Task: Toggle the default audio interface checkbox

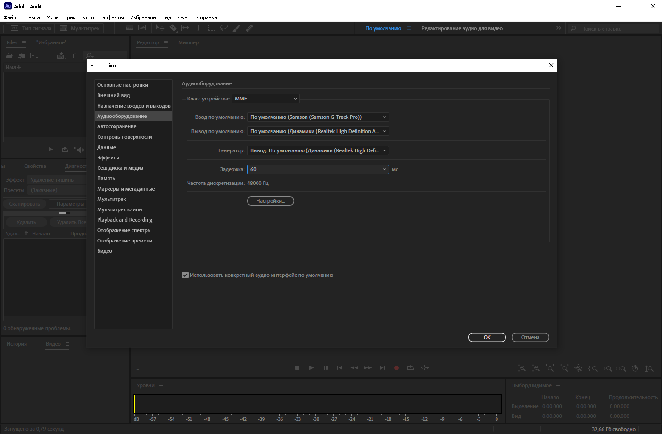Action: [x=185, y=275]
